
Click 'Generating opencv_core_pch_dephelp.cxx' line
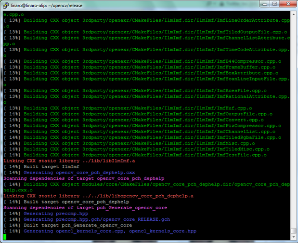(69, 173)
